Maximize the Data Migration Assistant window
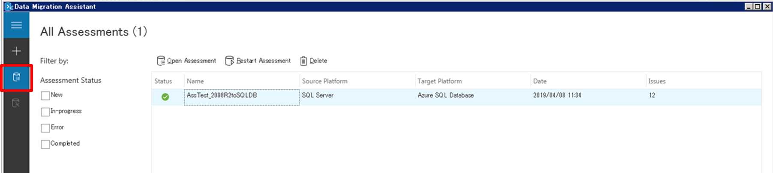Viewport: 773px width, 173px height. click(757, 6)
